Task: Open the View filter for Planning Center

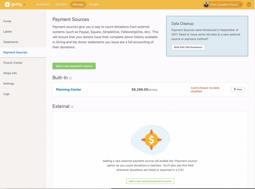Action: [237, 89]
